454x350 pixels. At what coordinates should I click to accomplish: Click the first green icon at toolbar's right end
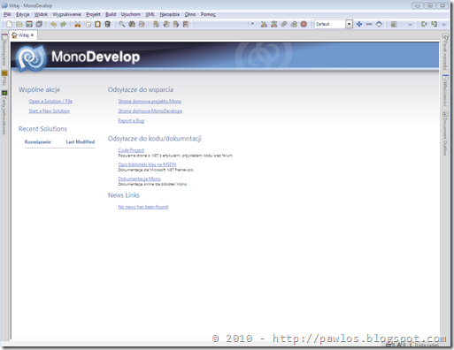point(424,24)
